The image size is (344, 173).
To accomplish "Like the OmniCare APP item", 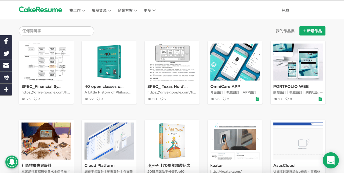I will click(224, 99).
